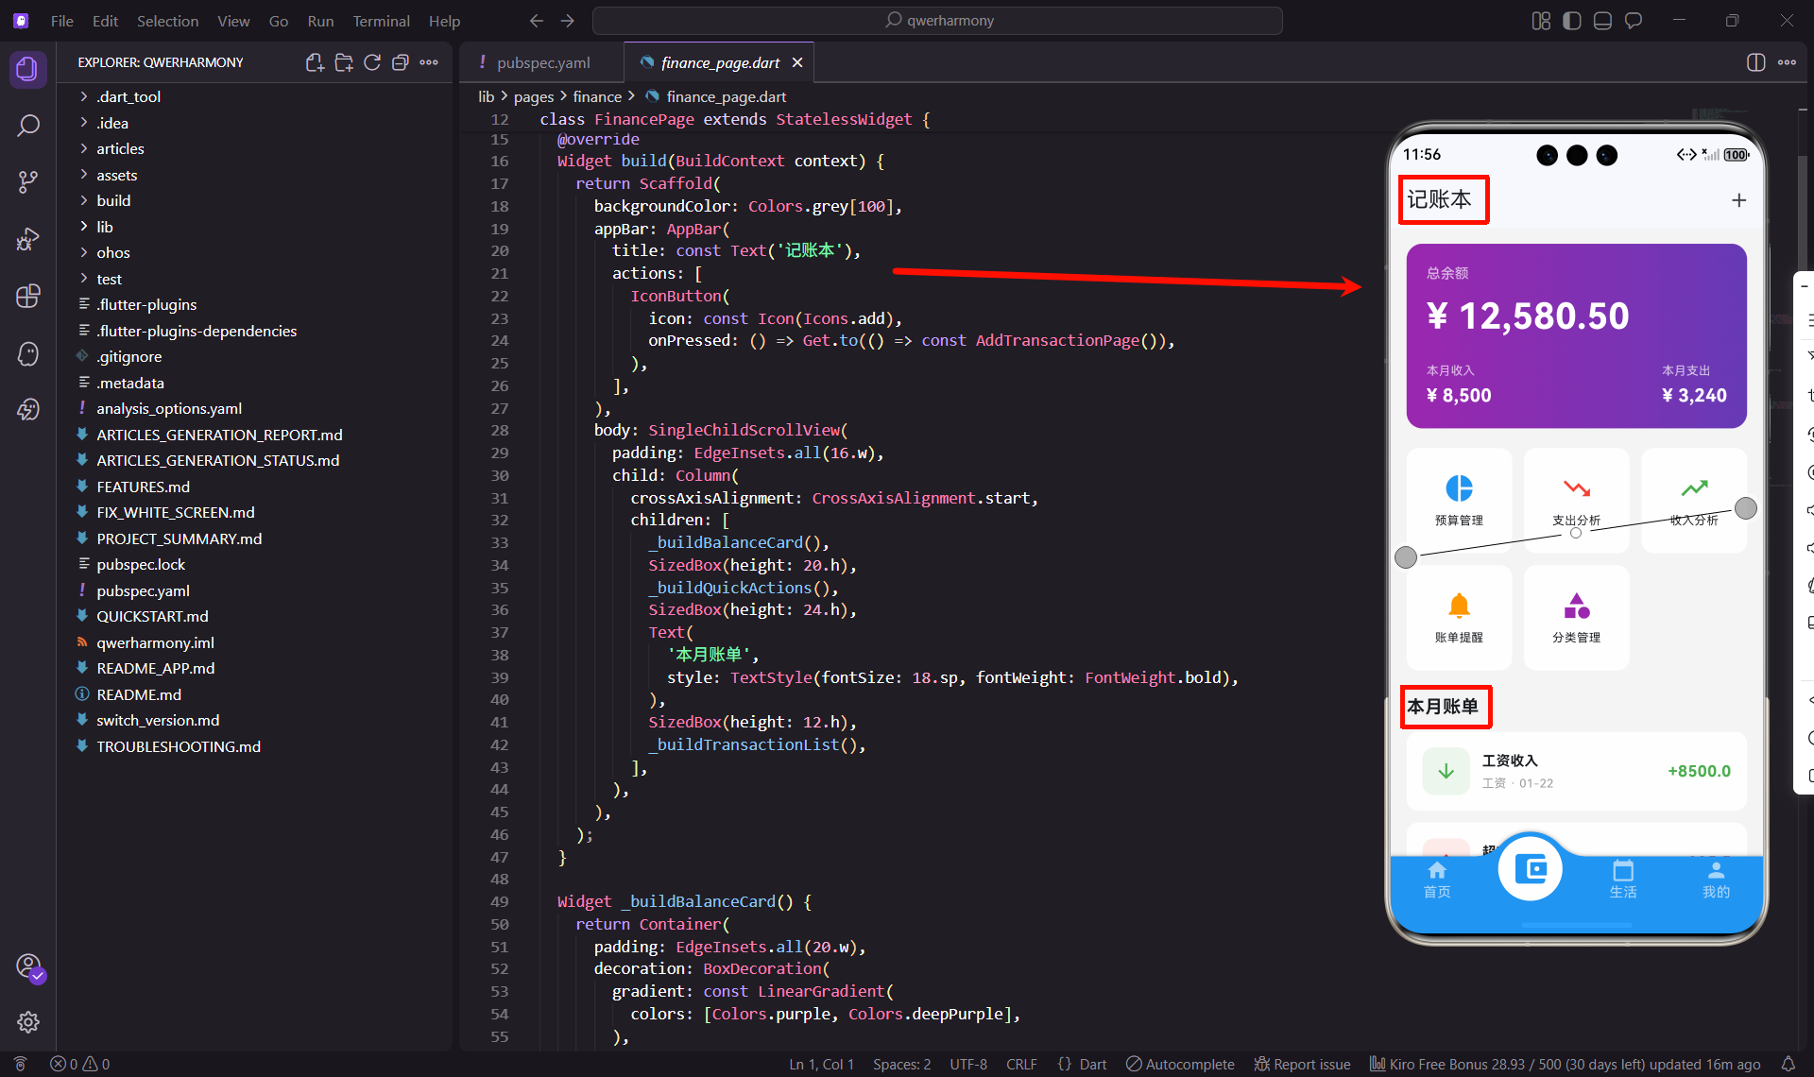The width and height of the screenshot is (1814, 1077).
Task: Open the Search view in activity bar
Action: pos(28,126)
